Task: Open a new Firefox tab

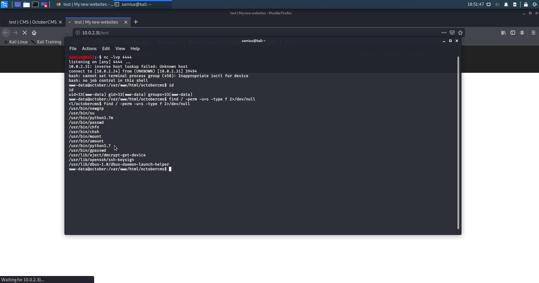Action: click(136, 22)
